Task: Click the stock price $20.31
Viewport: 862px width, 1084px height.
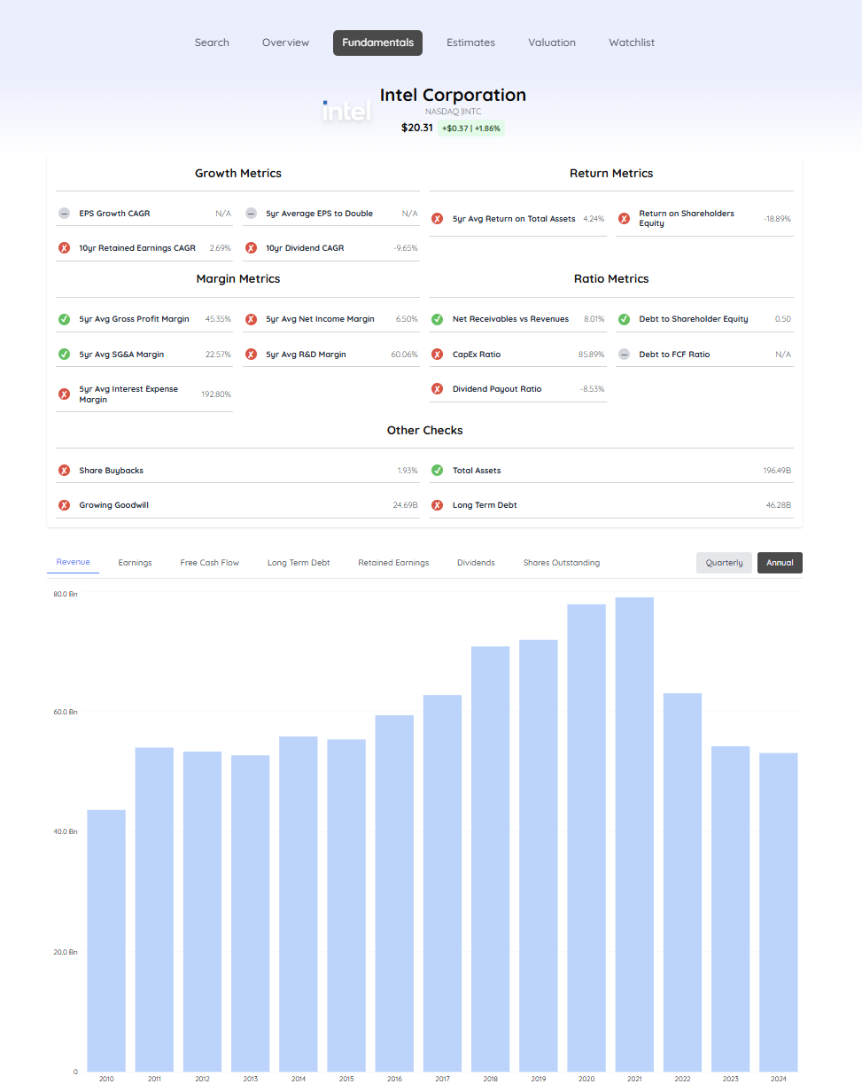Action: pos(417,128)
